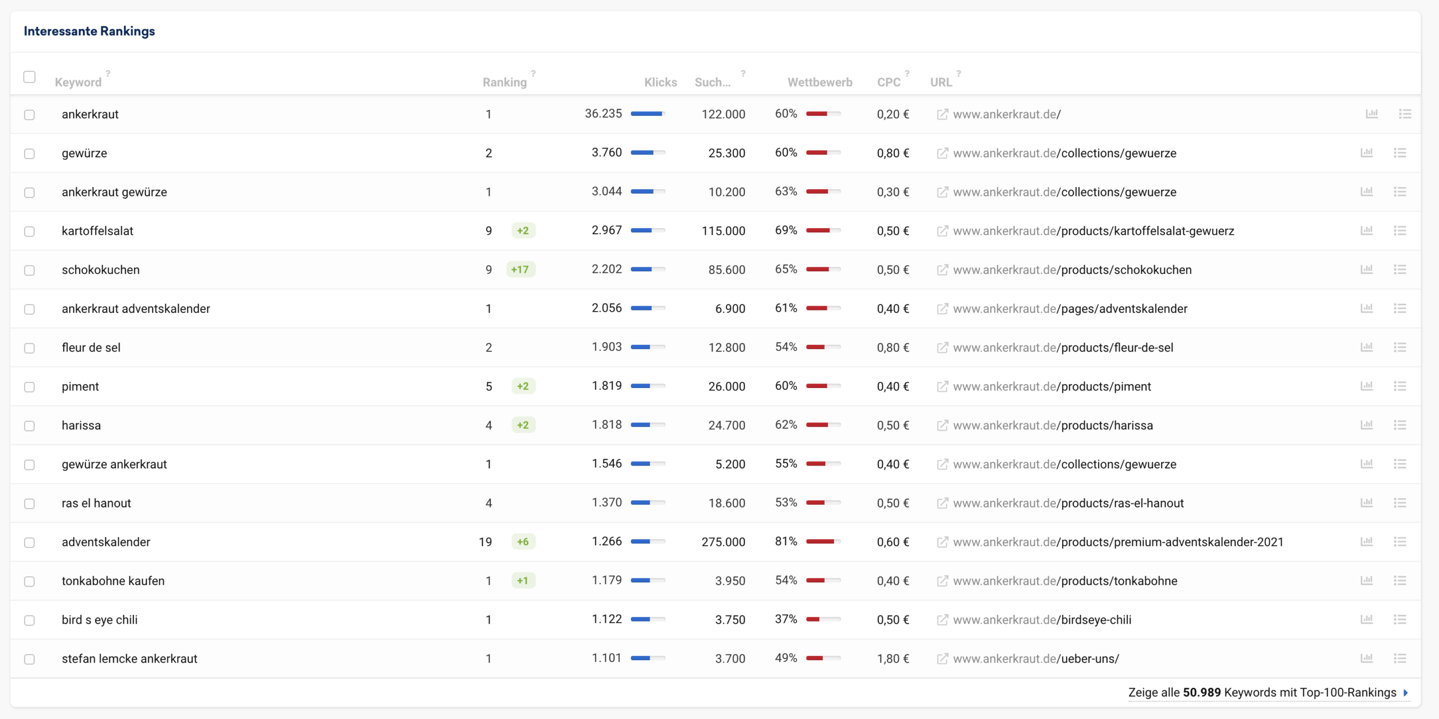Open external link icon for products/schokokuchen URL
This screenshot has height=719, width=1439.
click(942, 270)
